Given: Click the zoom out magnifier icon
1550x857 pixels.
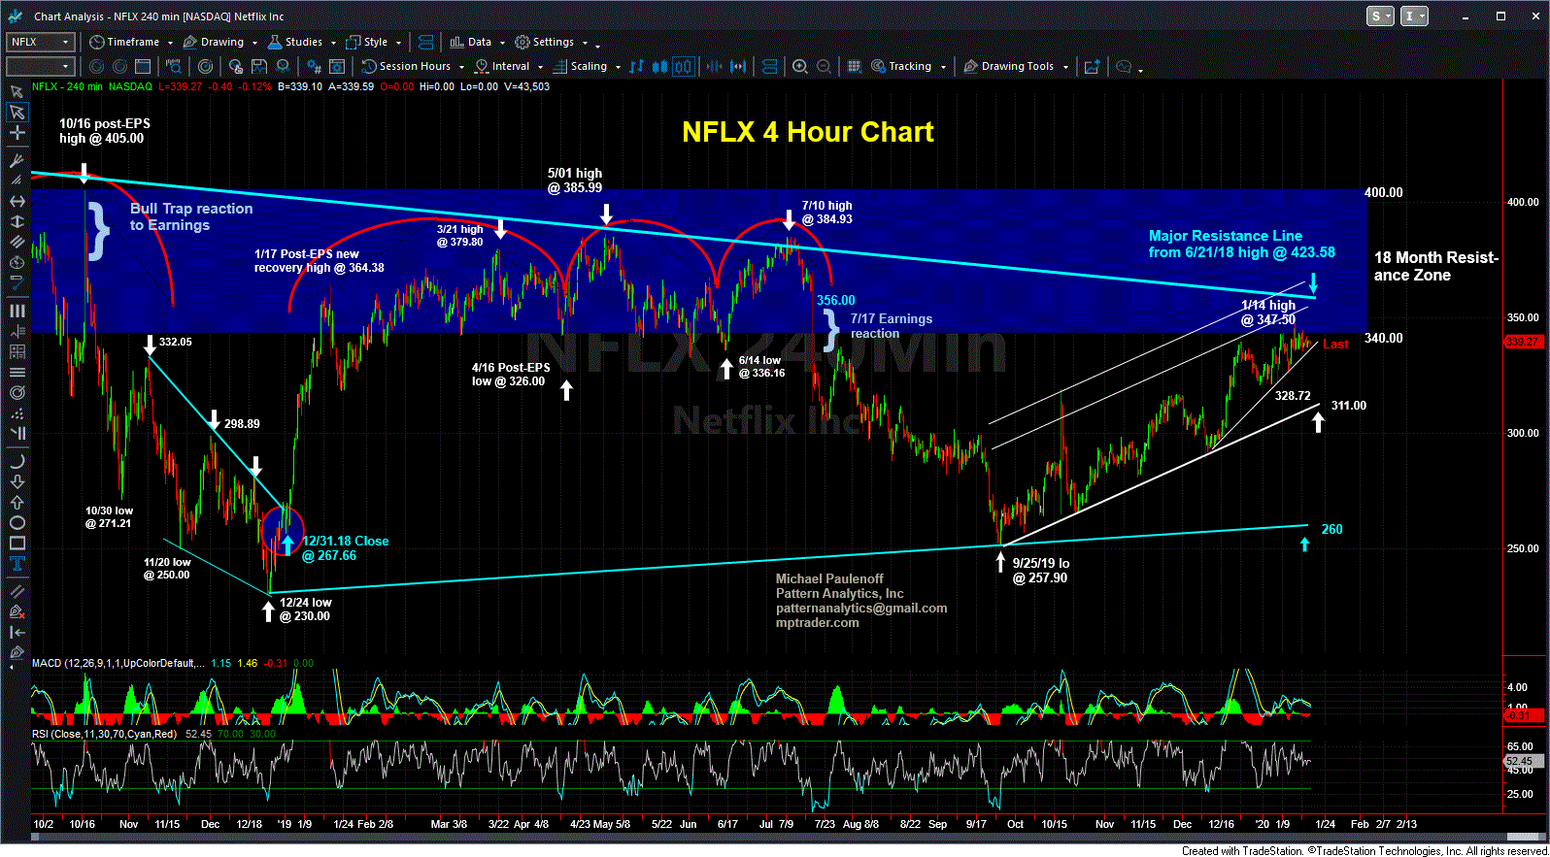Looking at the screenshot, I should (824, 66).
